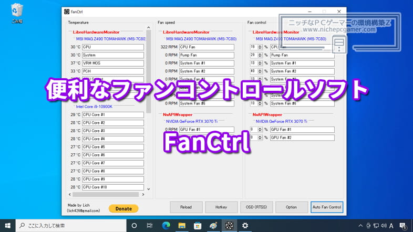Click the temperature list scroll-up arrow
The width and height of the screenshot is (413, 232).
coord(149,27)
